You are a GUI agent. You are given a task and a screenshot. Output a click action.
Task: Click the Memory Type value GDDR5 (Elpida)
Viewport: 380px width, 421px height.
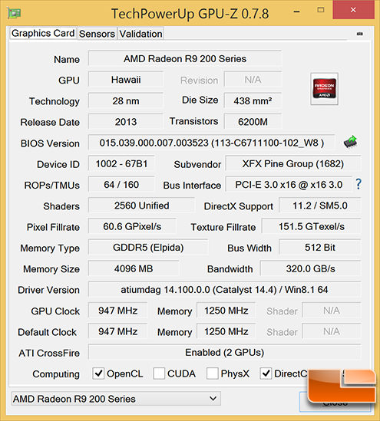click(x=148, y=247)
